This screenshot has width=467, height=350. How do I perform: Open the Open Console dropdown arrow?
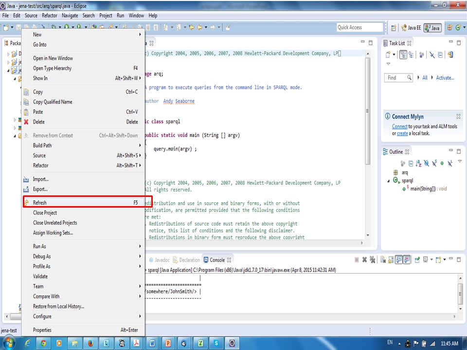tap(444, 260)
